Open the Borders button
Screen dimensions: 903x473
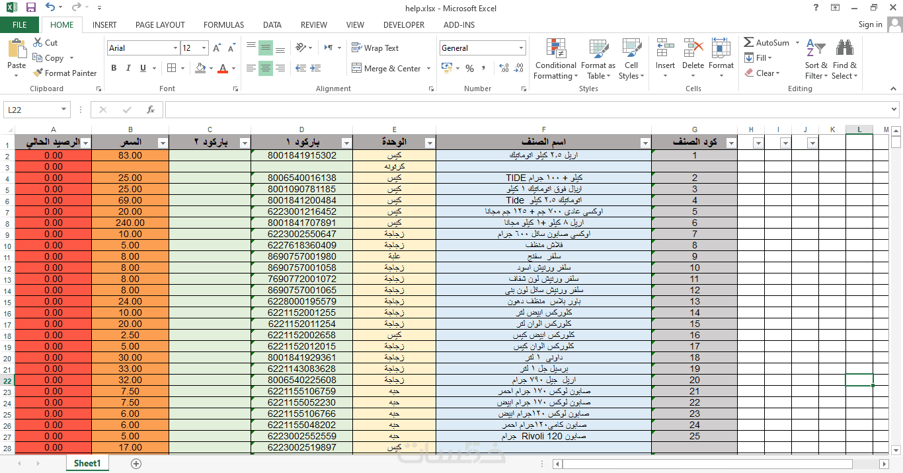coord(172,68)
